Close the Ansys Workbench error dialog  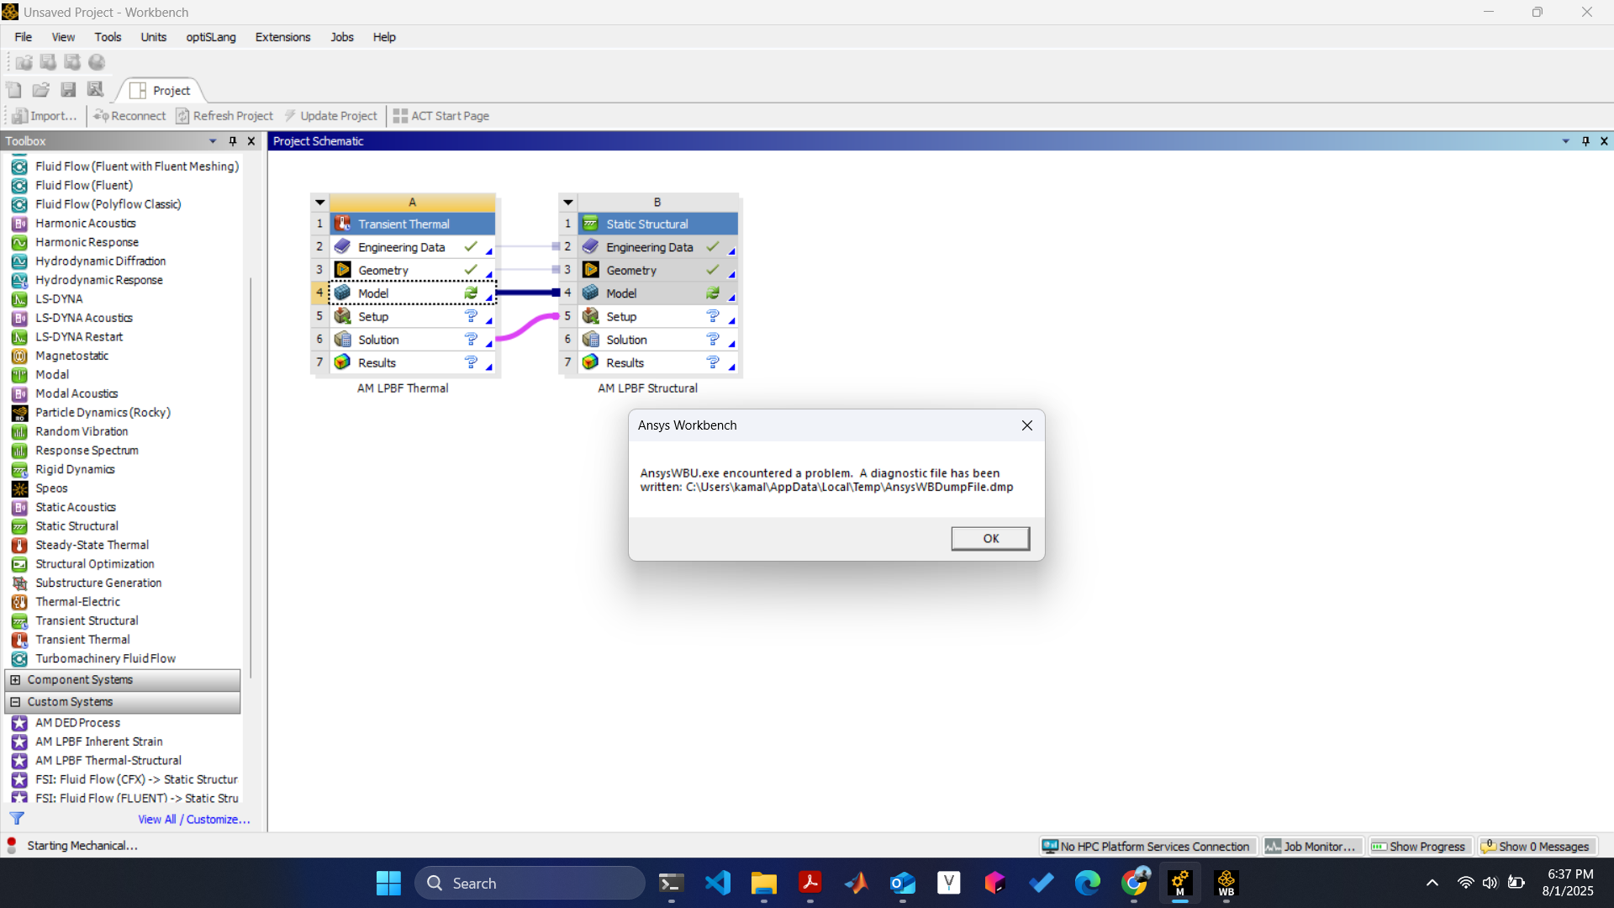(x=1026, y=425)
